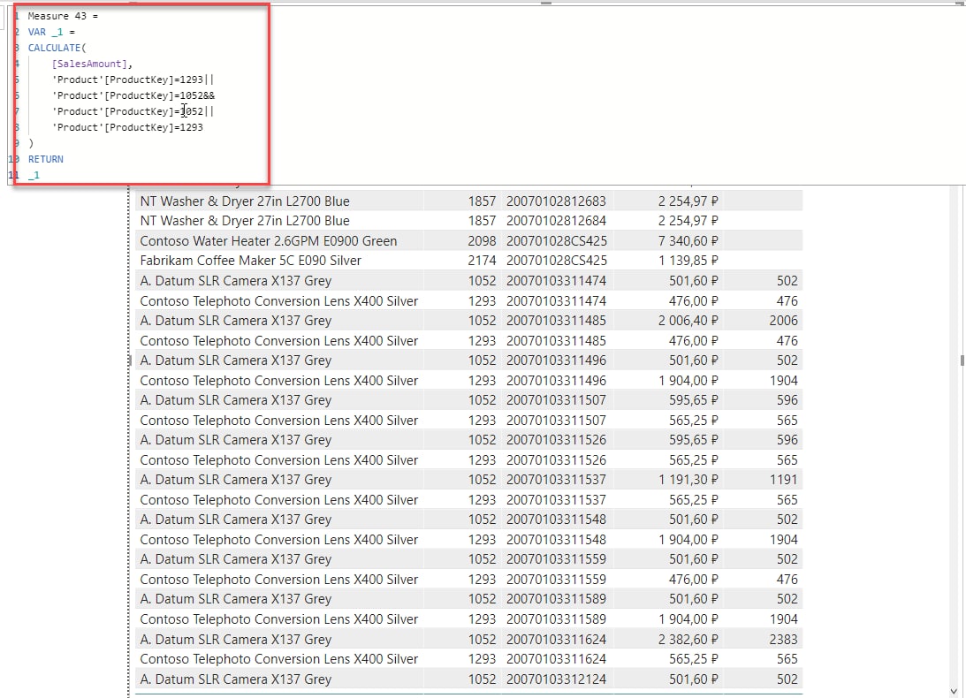Screen dimensions: 966x698
Task: Click the Telephoto Lens name in order 20070103311624 row
Action: tap(279, 659)
